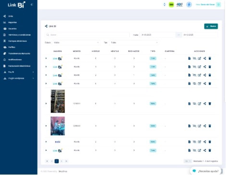The height and width of the screenshot is (175, 226).
Task: Open the Estado dropdown
Action: (x=76, y=43)
